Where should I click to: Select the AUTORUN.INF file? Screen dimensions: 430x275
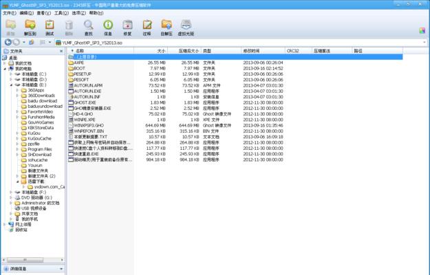(235, 97)
